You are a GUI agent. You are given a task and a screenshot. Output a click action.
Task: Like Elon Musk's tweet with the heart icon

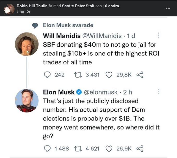point(109,149)
